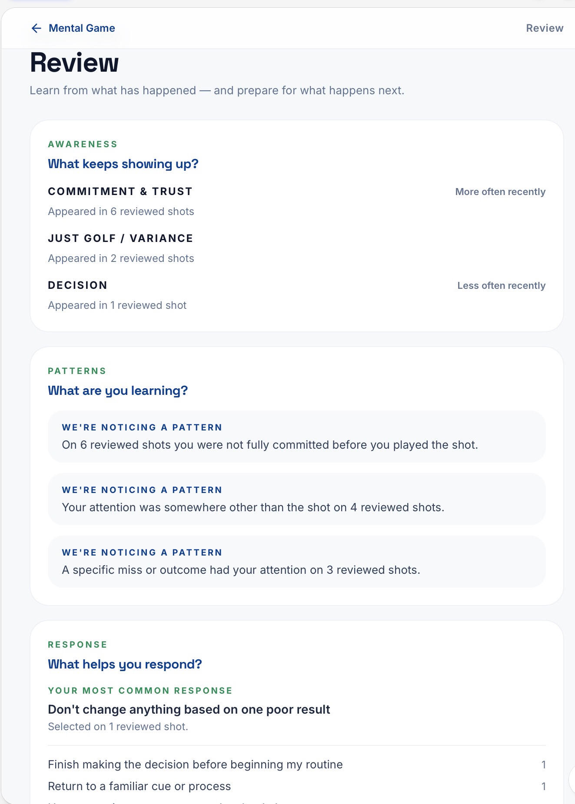The height and width of the screenshot is (804, 575).
Task: Click the Review page title
Action: click(74, 63)
